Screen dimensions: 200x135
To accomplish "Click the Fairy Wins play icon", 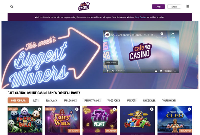I will [x=77, y=109].
